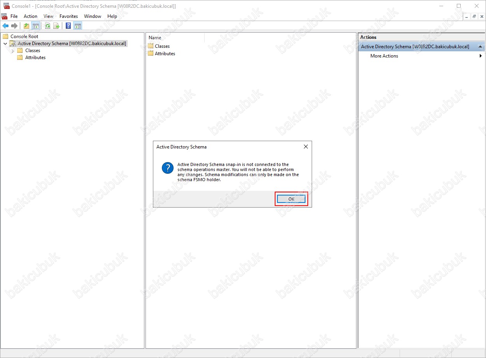Toggle Show/Hide Console Tree toolbar icon
This screenshot has height=358, width=486.
[x=35, y=26]
